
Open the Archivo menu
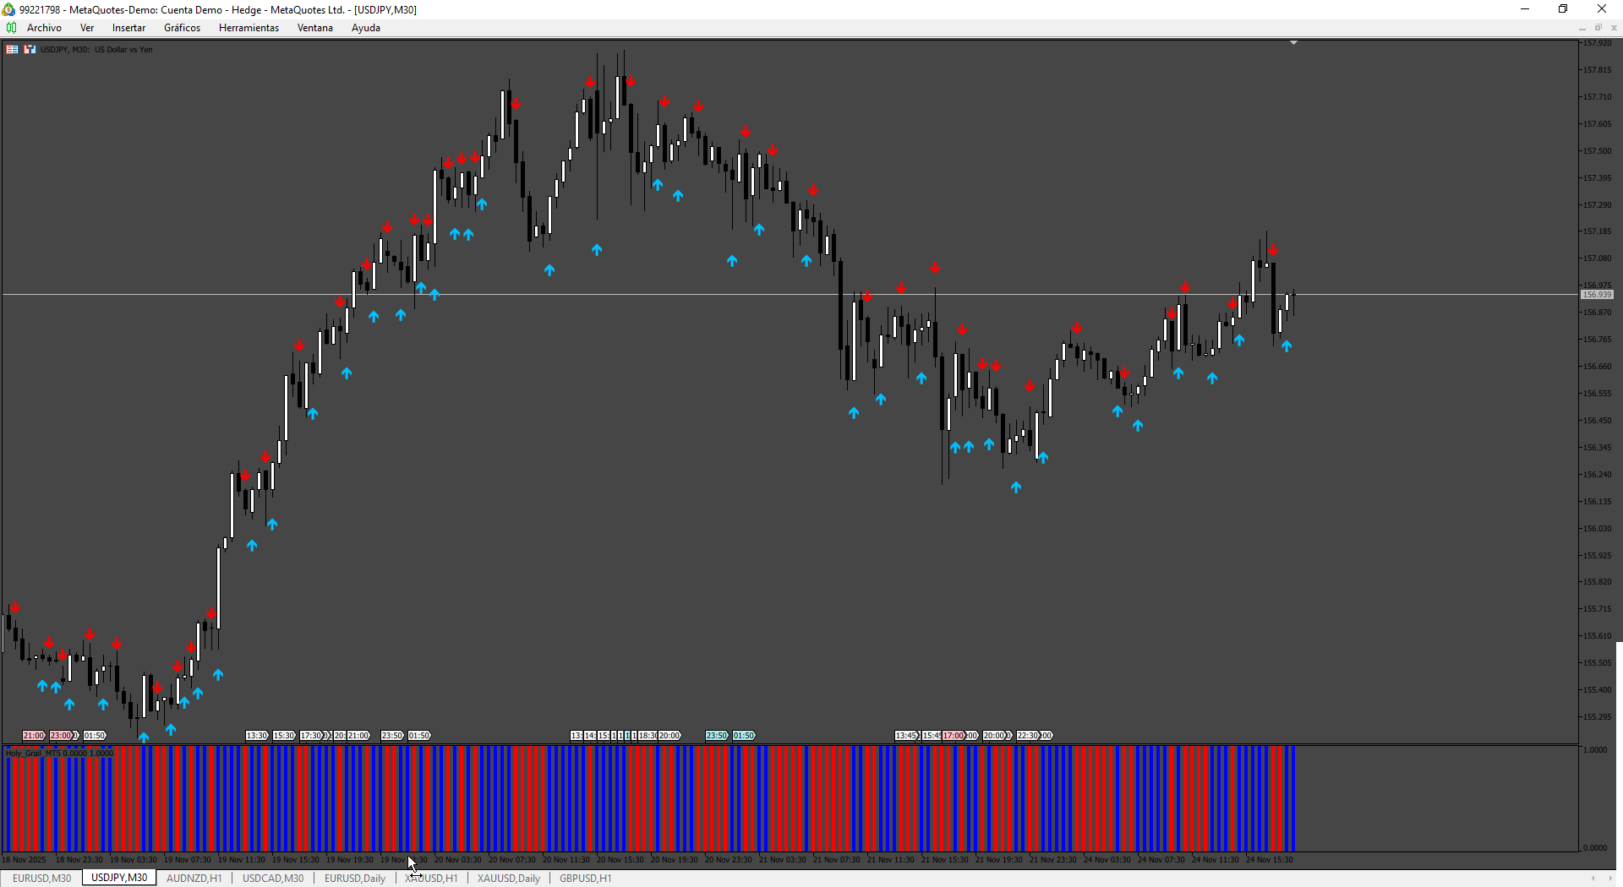(44, 28)
